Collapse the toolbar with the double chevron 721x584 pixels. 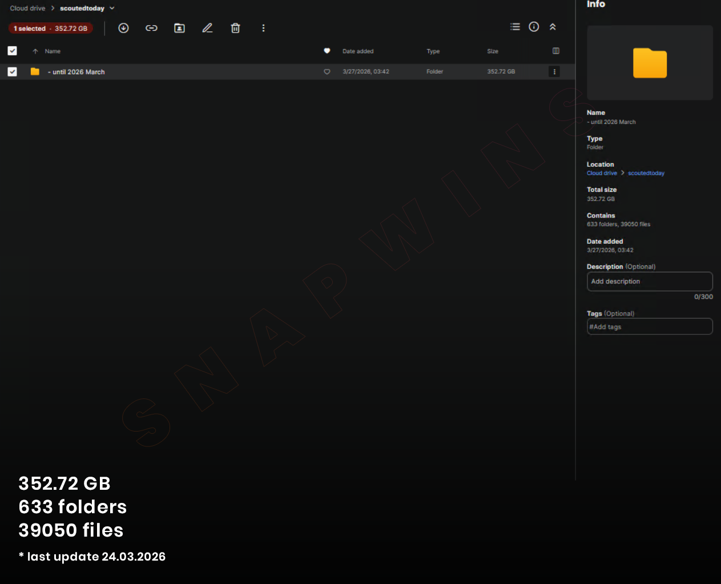pos(553,27)
